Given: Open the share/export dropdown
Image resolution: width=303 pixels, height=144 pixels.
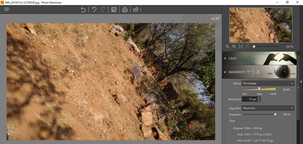Looking at the screenshot, I should pos(137,10).
